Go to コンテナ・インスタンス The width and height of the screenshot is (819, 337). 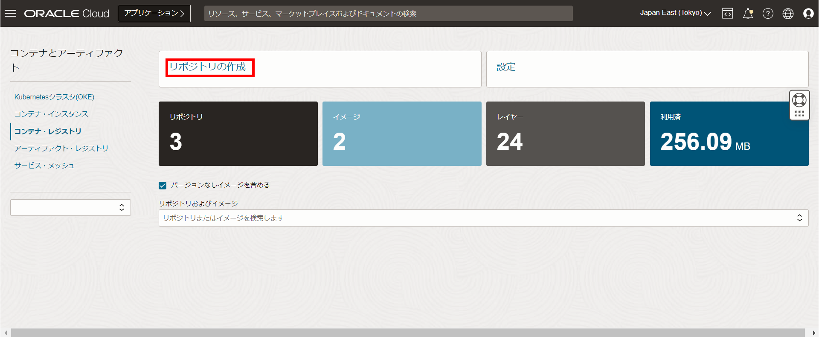click(x=51, y=114)
